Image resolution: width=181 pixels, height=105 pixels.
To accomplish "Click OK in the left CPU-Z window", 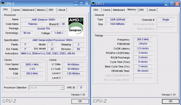I will [x=80, y=101].
